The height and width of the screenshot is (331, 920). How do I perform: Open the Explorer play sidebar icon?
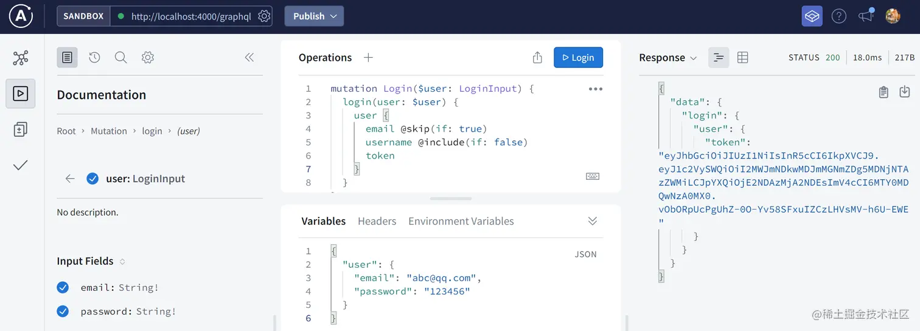[21, 94]
